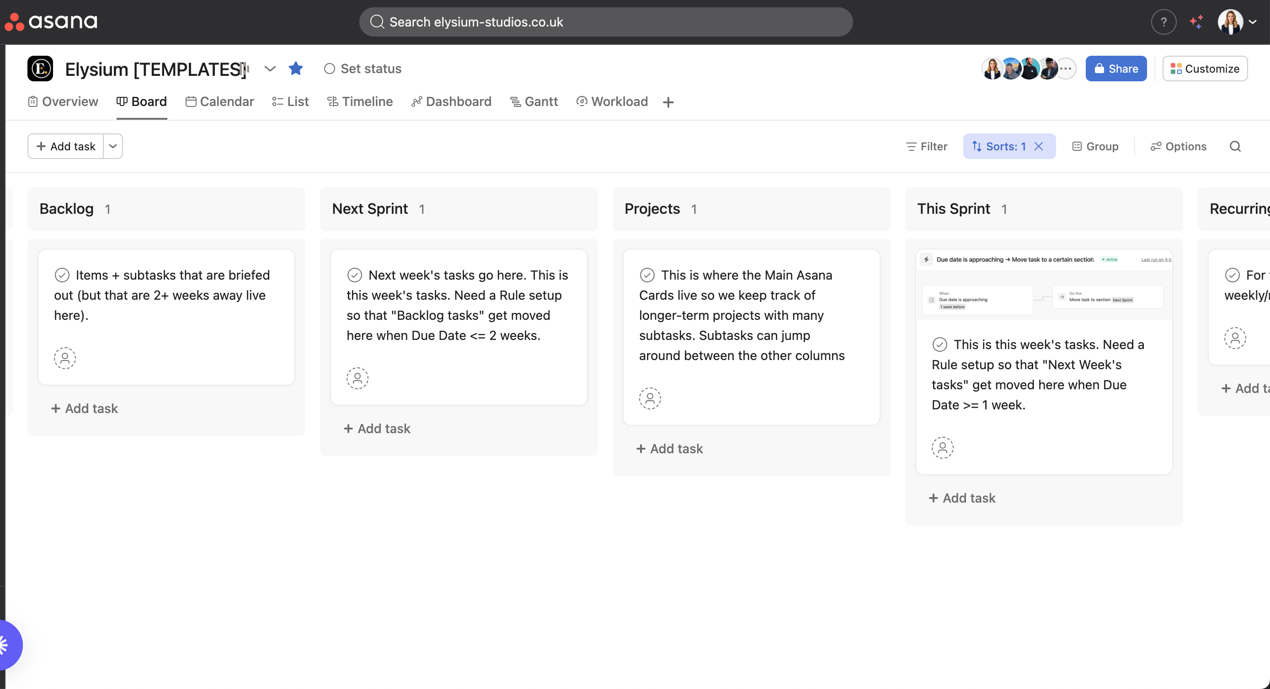
Task: Open the Sorts: 1 menu
Action: click(998, 146)
